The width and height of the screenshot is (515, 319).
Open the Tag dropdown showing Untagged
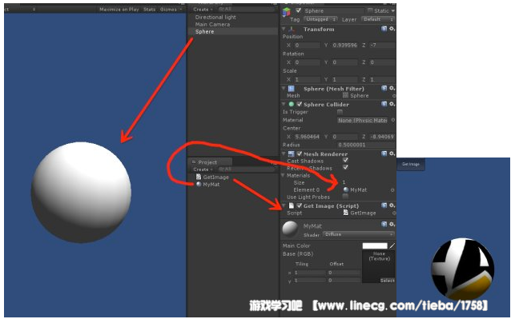click(x=320, y=19)
